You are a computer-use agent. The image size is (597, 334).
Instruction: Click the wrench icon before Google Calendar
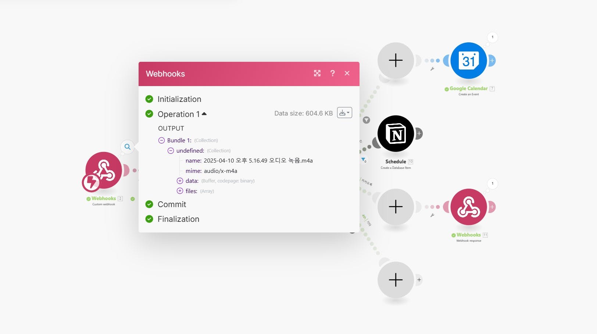(x=432, y=69)
